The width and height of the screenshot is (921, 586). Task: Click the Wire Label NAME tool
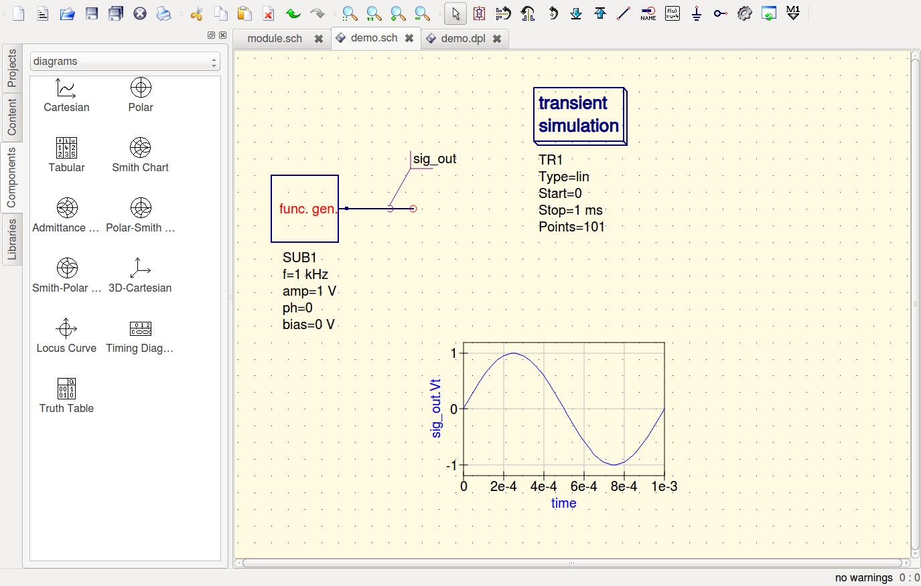click(x=648, y=13)
